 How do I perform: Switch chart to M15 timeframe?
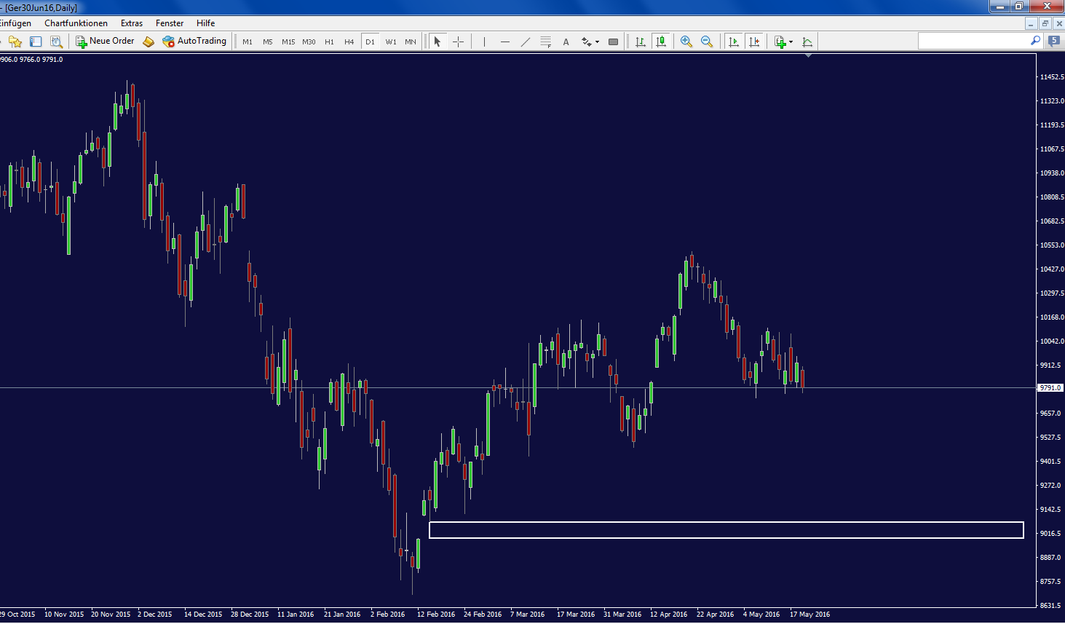[x=288, y=42]
